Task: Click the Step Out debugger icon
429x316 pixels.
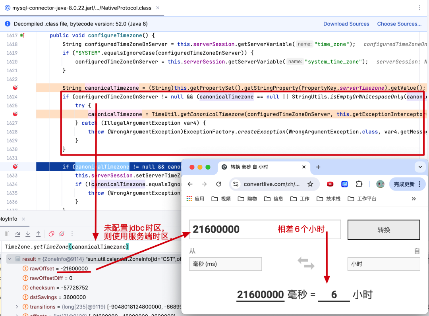Action: (38, 234)
